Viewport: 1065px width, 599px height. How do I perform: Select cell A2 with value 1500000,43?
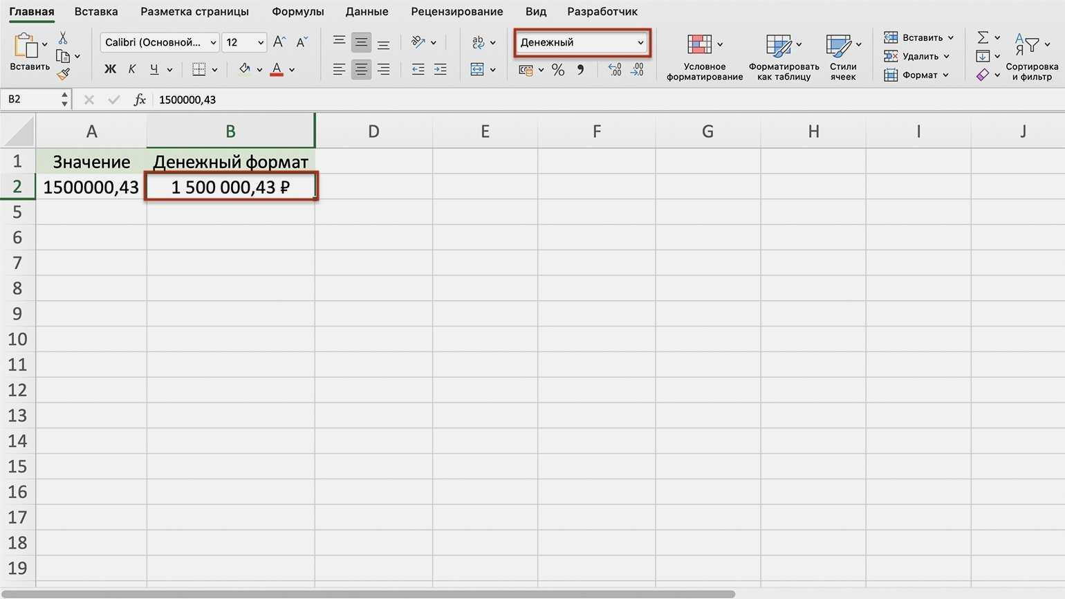pyautogui.click(x=91, y=187)
